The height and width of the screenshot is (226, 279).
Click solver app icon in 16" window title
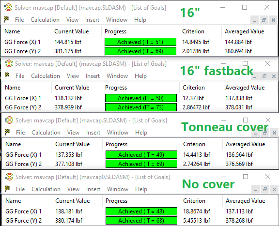point(8,7)
